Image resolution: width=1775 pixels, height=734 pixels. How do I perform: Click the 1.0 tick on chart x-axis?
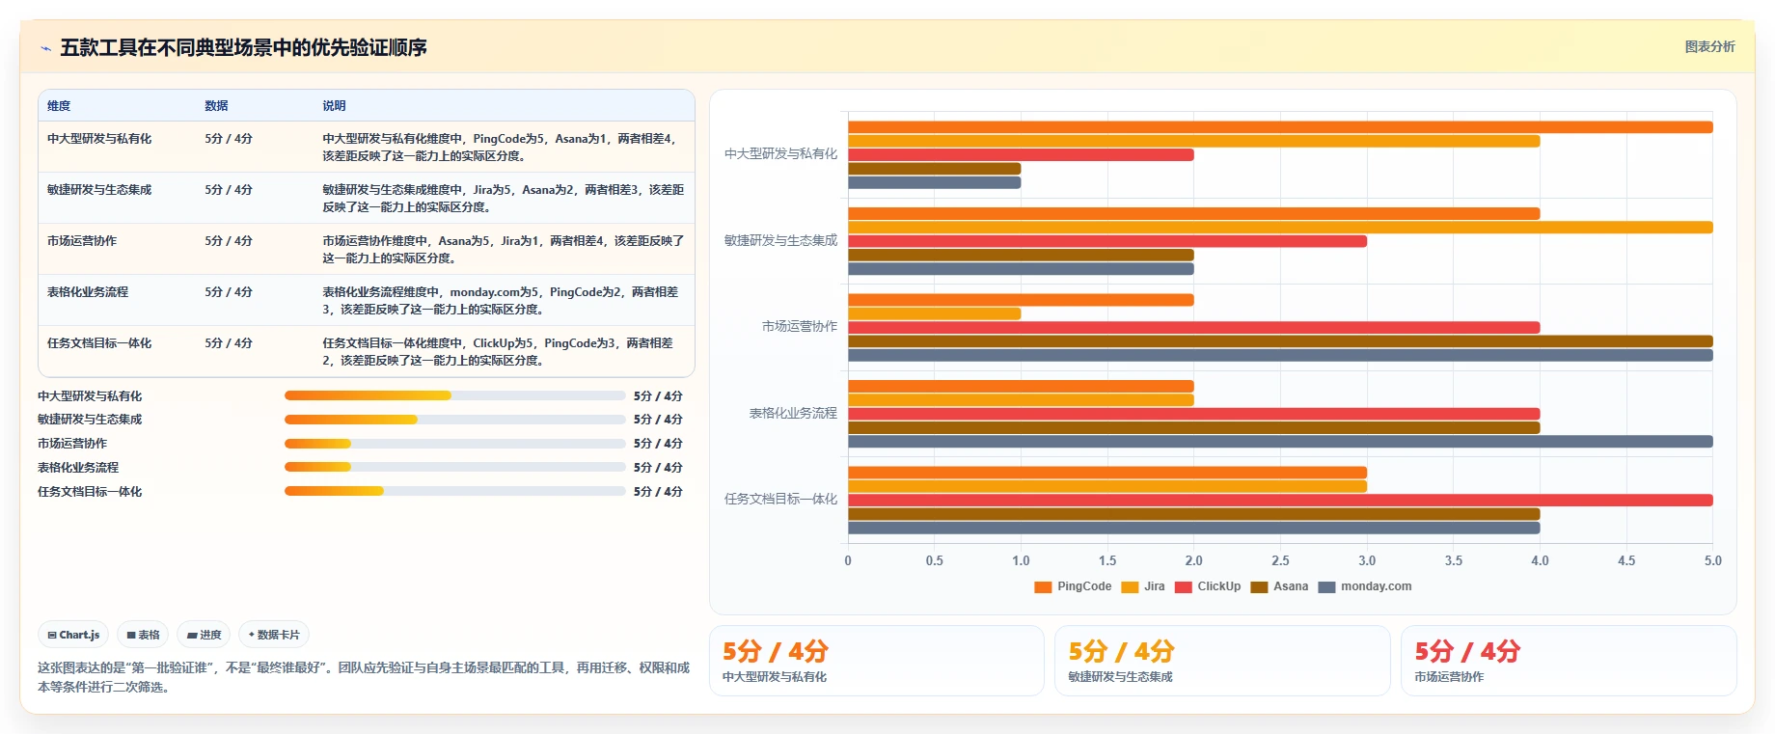pyautogui.click(x=1021, y=560)
